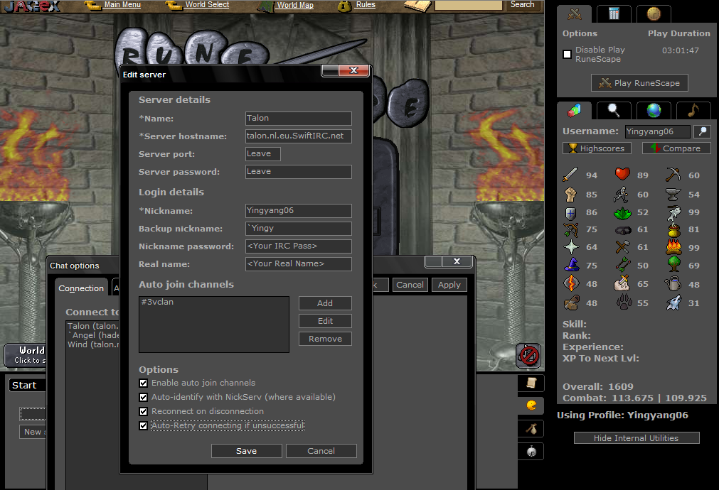Viewport: 719px width, 490px height.
Task: Select the Smithing anvil icon
Action: (x=673, y=194)
